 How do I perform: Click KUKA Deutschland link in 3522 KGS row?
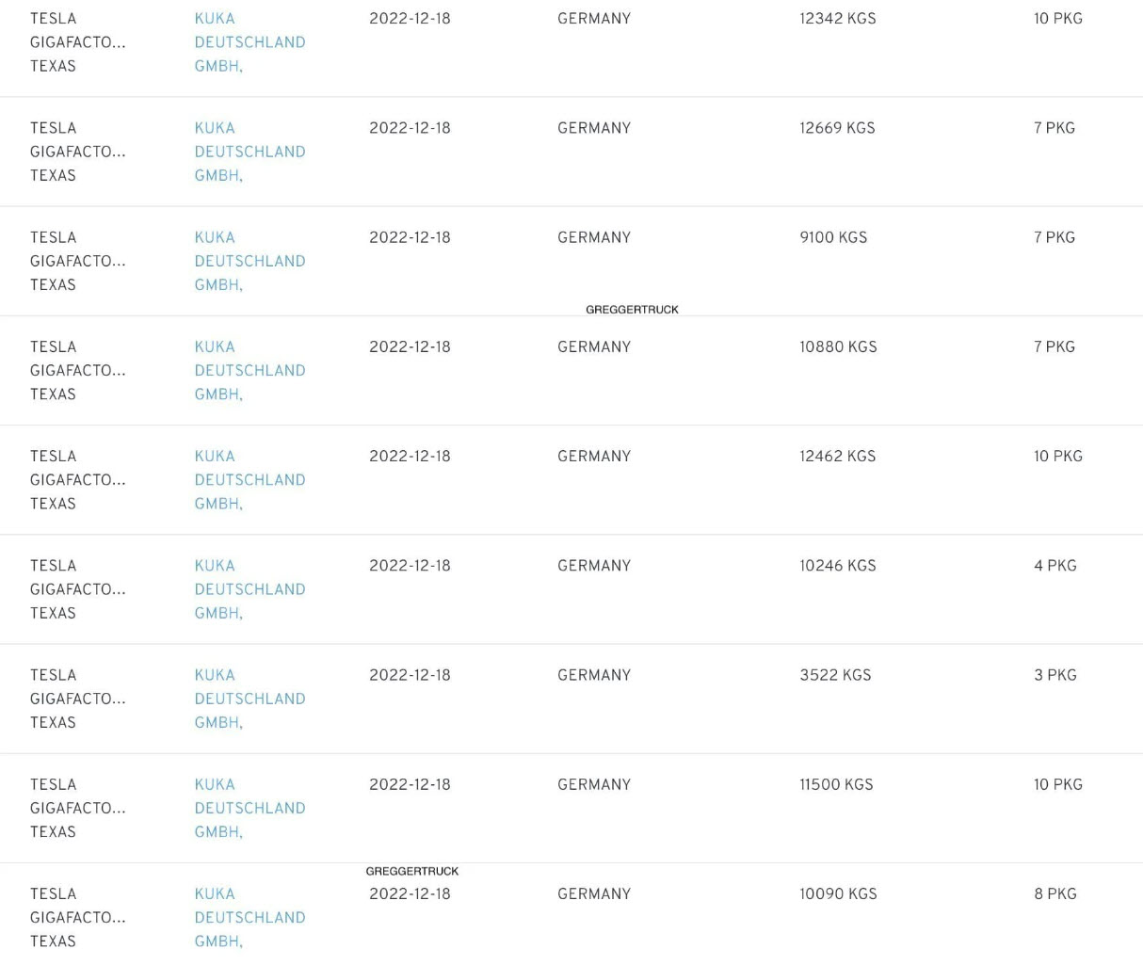coord(250,699)
